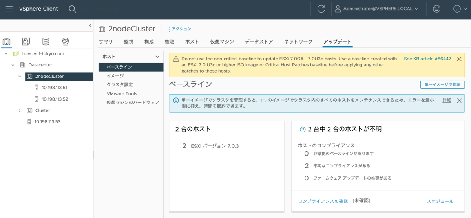Select Datacenter in inventory tree
Image resolution: width=471 pixels, height=218 pixels.
[40, 65]
